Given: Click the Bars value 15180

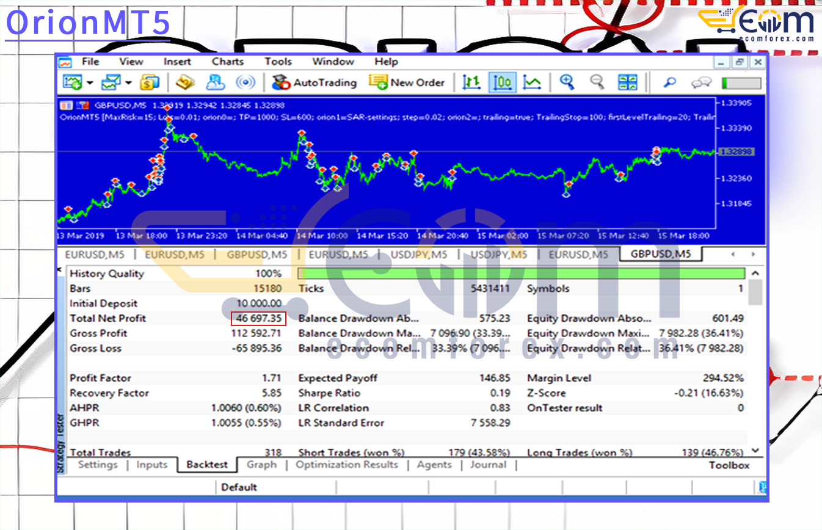Looking at the screenshot, I should point(268,289).
